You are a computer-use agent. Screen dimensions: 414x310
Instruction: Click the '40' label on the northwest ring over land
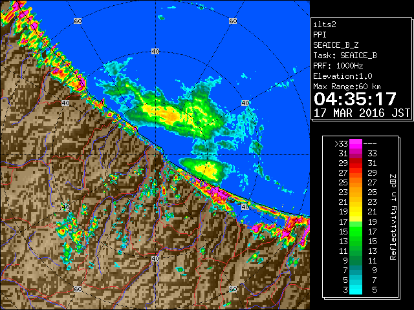point(65,103)
